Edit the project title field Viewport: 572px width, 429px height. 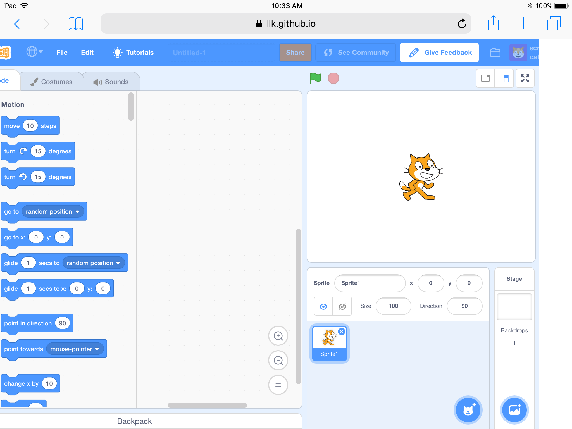click(x=222, y=53)
